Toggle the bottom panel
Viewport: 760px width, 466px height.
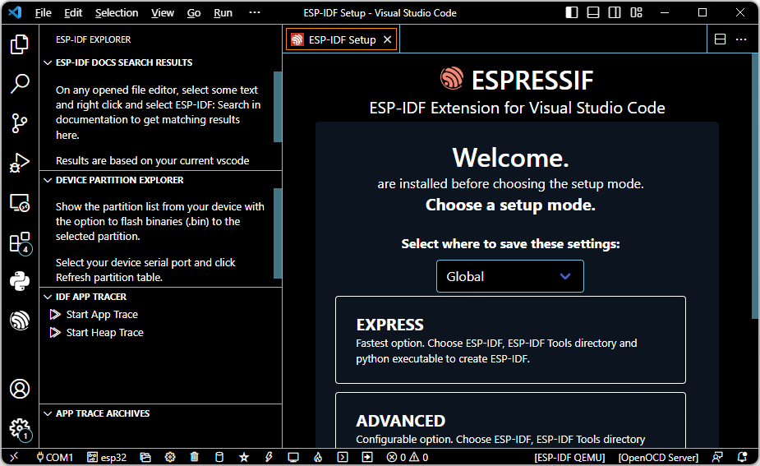point(593,12)
